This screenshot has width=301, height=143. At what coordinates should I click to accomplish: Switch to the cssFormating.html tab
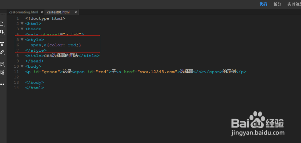23,12
